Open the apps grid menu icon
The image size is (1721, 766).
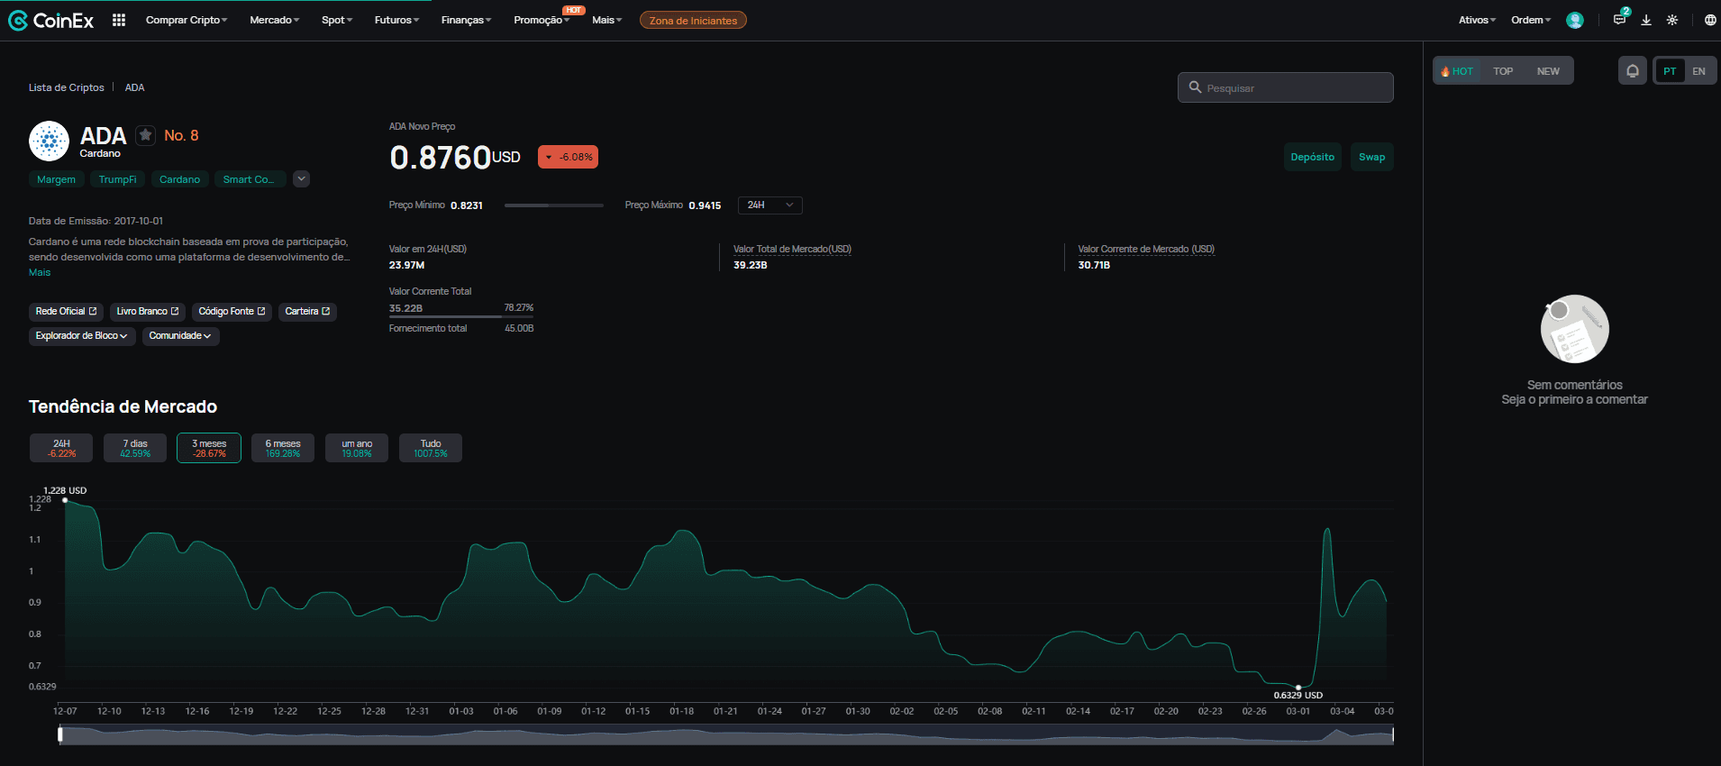[119, 20]
